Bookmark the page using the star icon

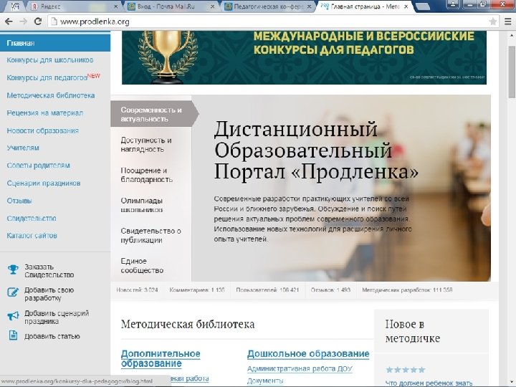(492, 21)
